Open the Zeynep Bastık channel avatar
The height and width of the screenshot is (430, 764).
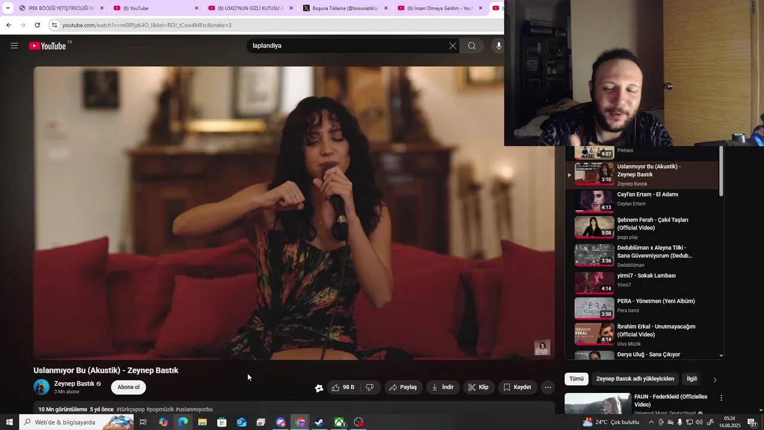41,387
